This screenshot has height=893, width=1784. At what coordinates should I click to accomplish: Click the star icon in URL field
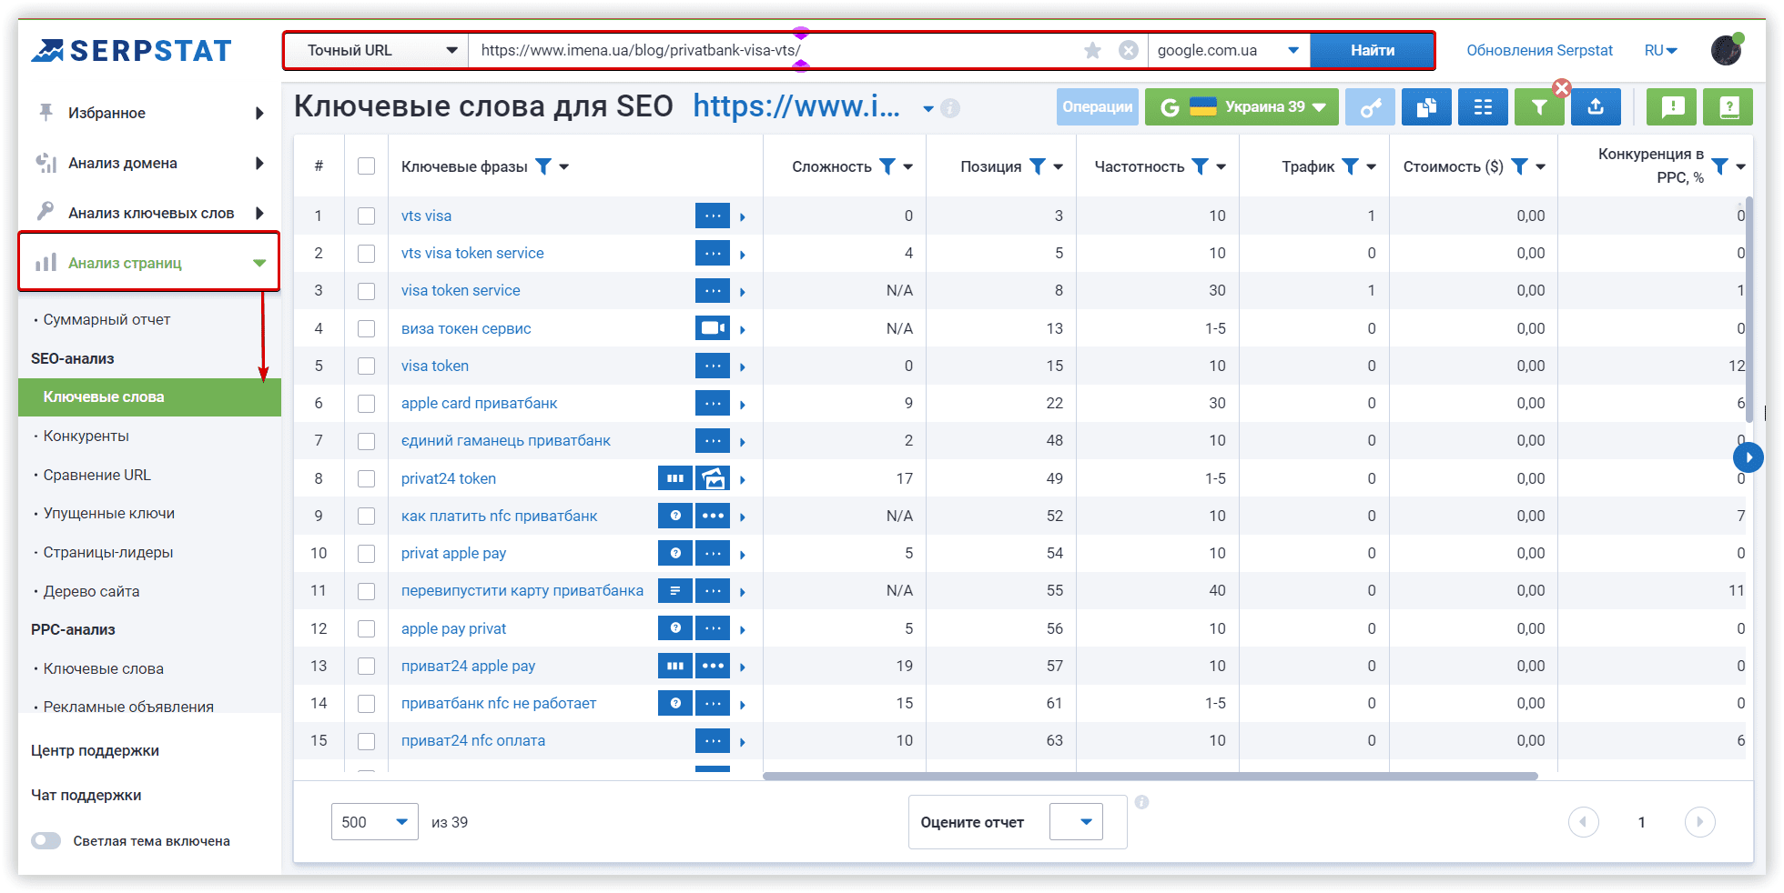point(1092,51)
